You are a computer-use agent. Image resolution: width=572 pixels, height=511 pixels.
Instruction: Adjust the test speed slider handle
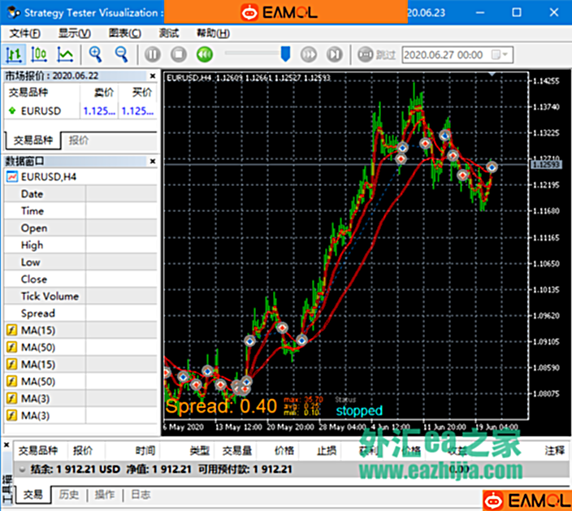click(285, 54)
